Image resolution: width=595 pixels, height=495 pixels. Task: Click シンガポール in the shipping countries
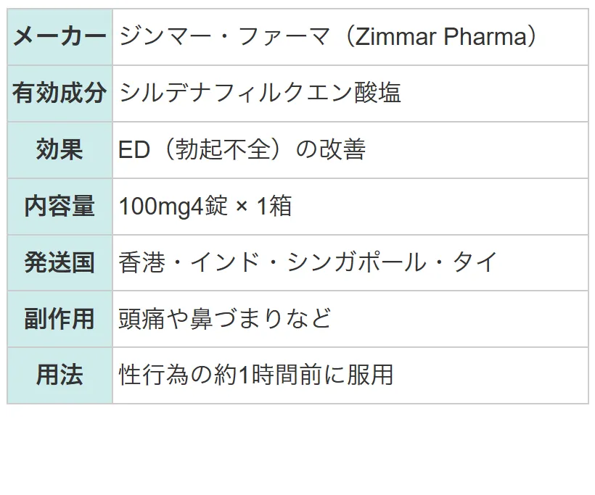[x=358, y=262]
